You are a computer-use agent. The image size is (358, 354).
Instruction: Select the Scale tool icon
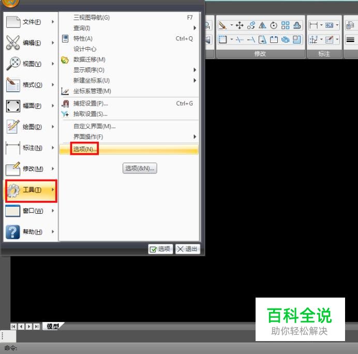pos(297,39)
